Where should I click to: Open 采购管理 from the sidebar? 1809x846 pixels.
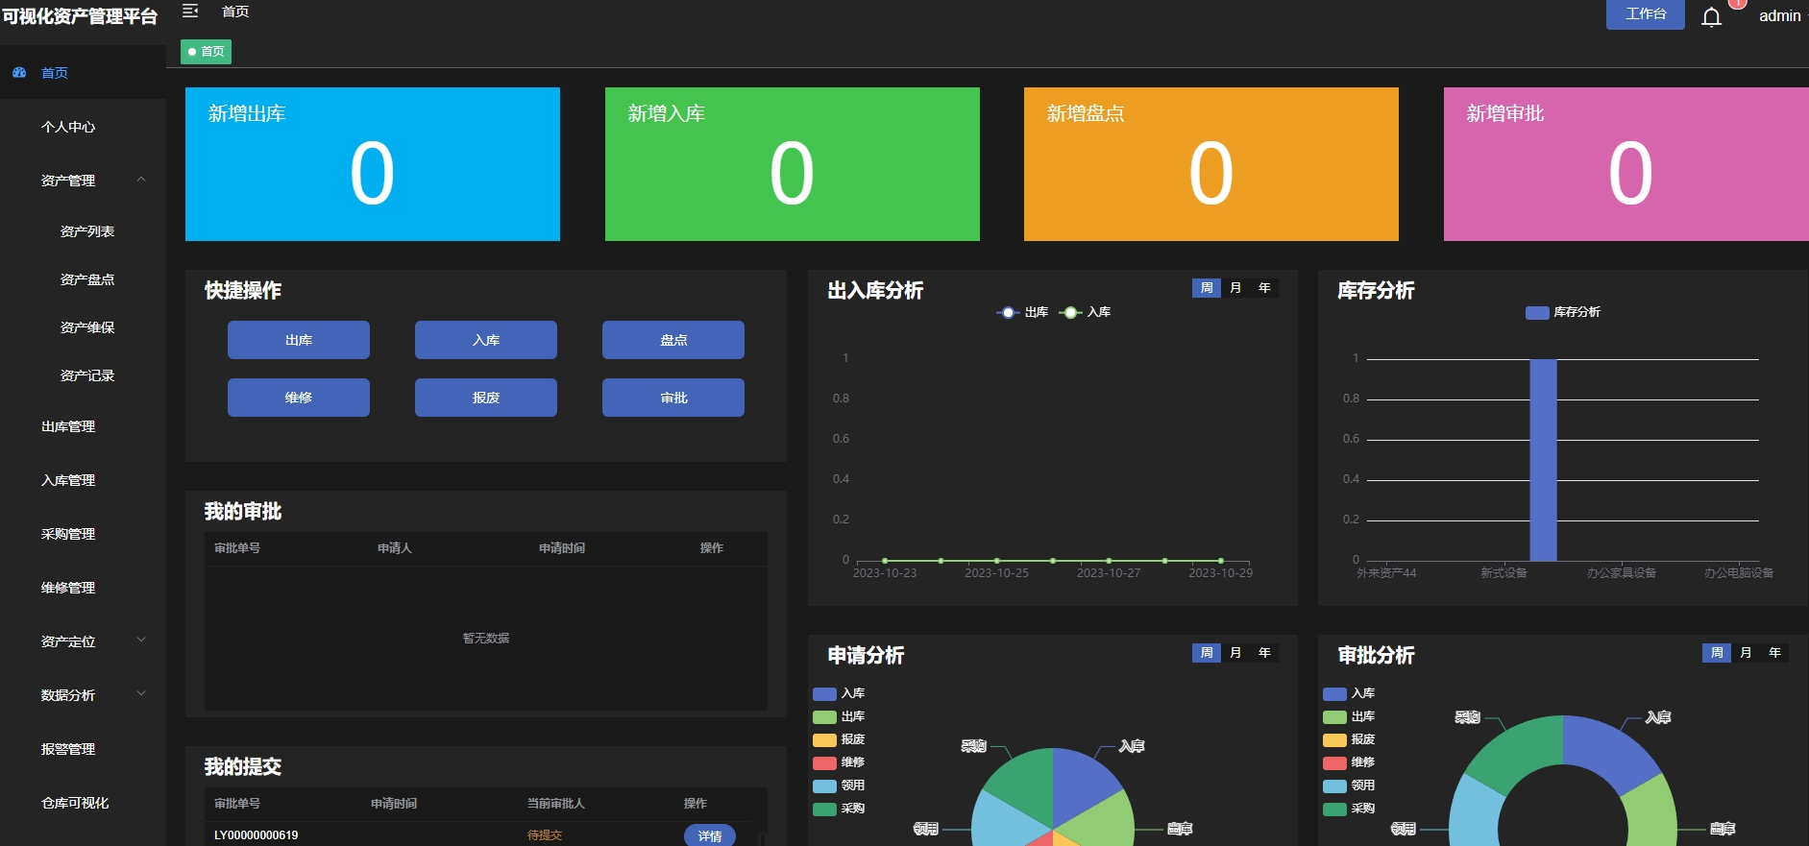pos(68,534)
